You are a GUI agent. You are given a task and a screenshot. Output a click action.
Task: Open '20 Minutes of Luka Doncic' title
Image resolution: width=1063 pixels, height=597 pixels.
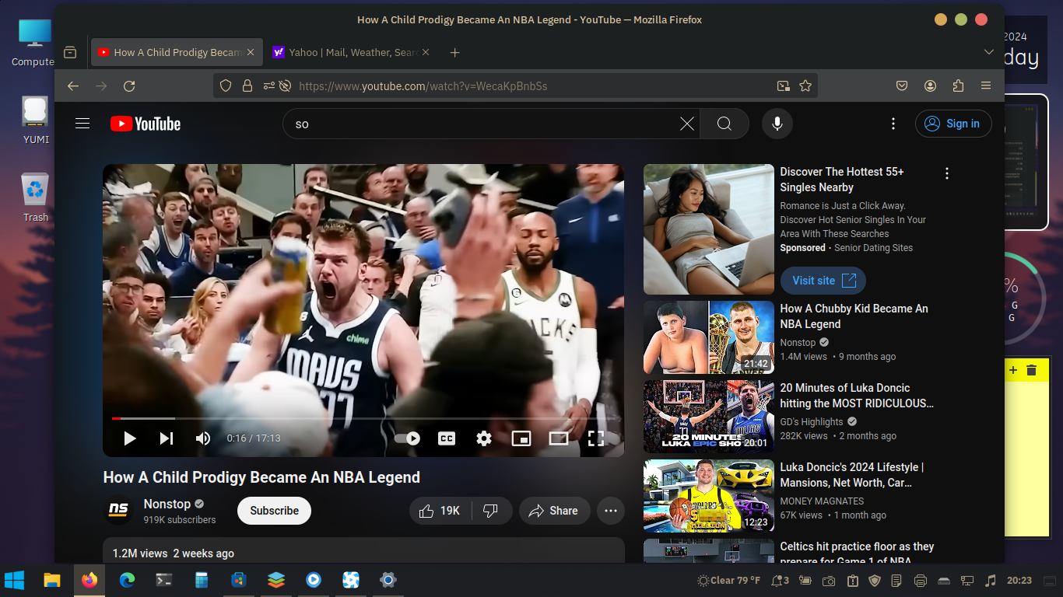[857, 396]
